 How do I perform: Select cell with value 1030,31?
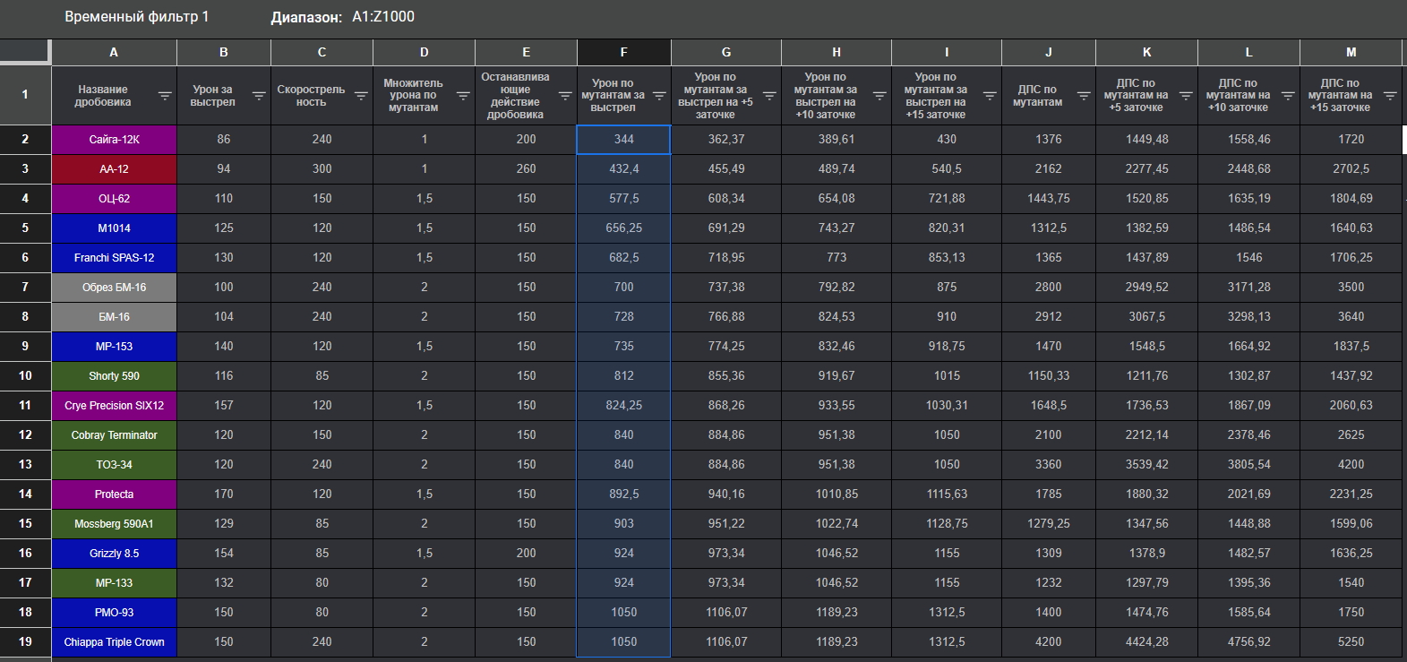tap(946, 405)
